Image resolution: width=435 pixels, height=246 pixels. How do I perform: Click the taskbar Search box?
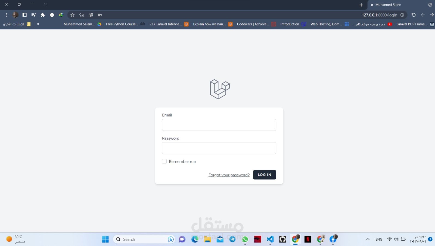coord(144,239)
